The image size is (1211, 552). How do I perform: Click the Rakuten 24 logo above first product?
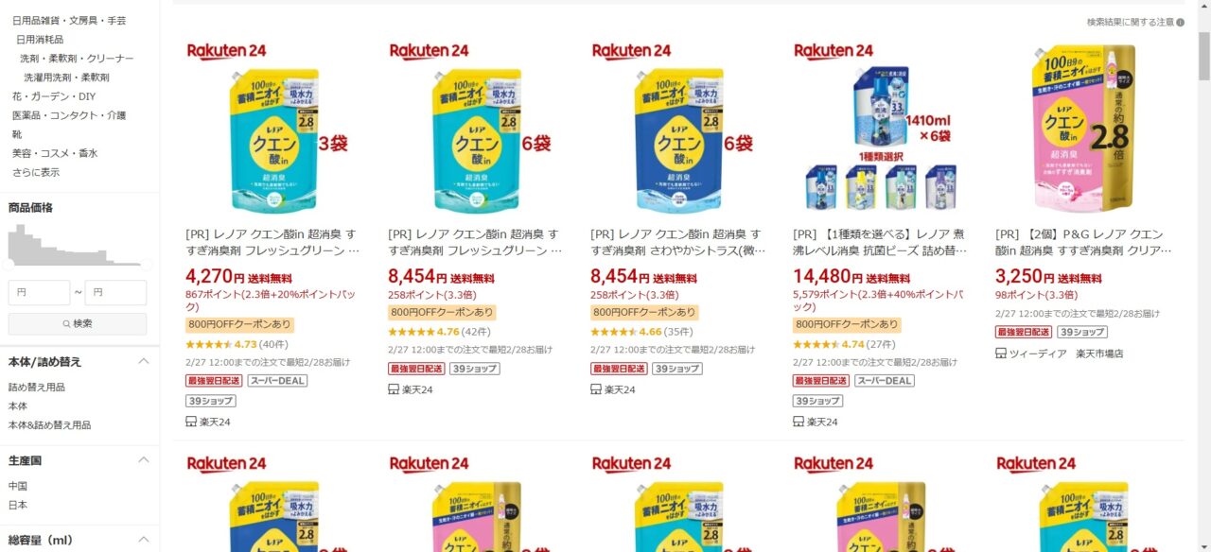coord(227,51)
